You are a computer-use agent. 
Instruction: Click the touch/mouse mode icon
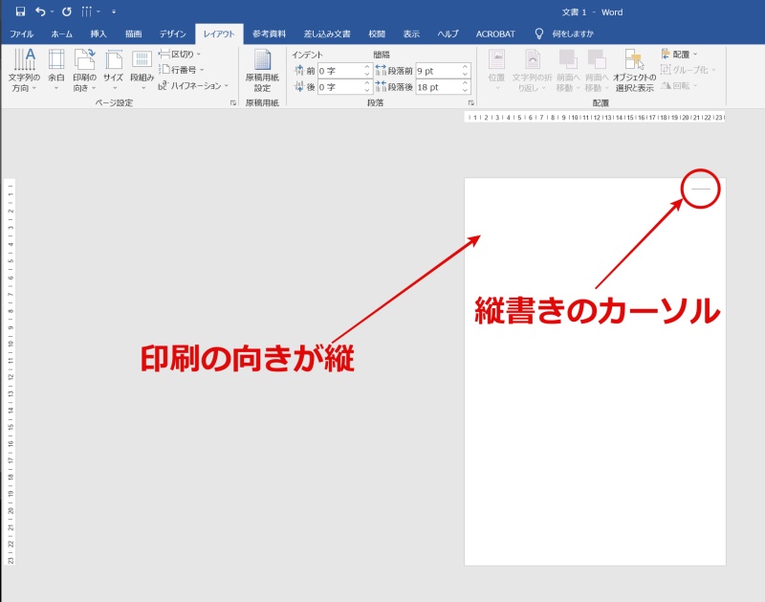point(87,11)
